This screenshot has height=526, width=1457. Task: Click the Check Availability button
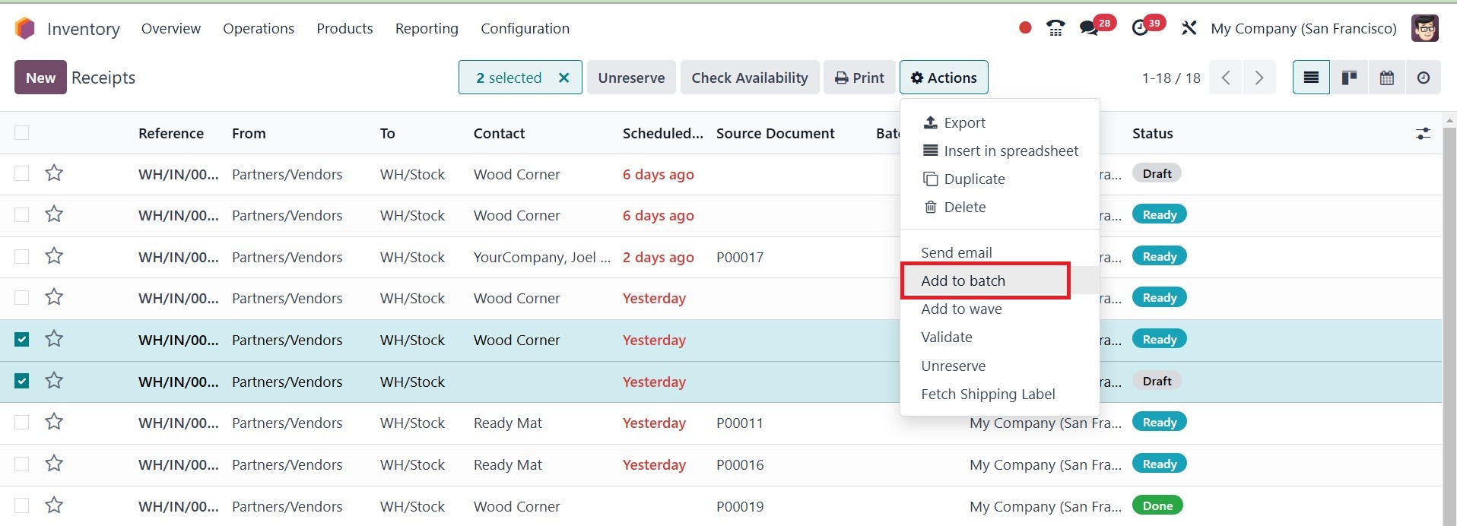click(x=749, y=78)
